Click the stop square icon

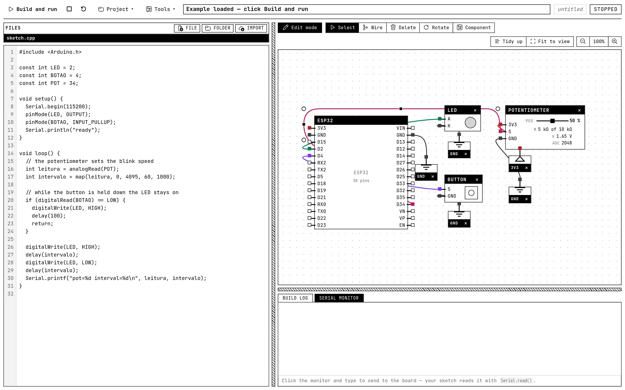pos(69,9)
